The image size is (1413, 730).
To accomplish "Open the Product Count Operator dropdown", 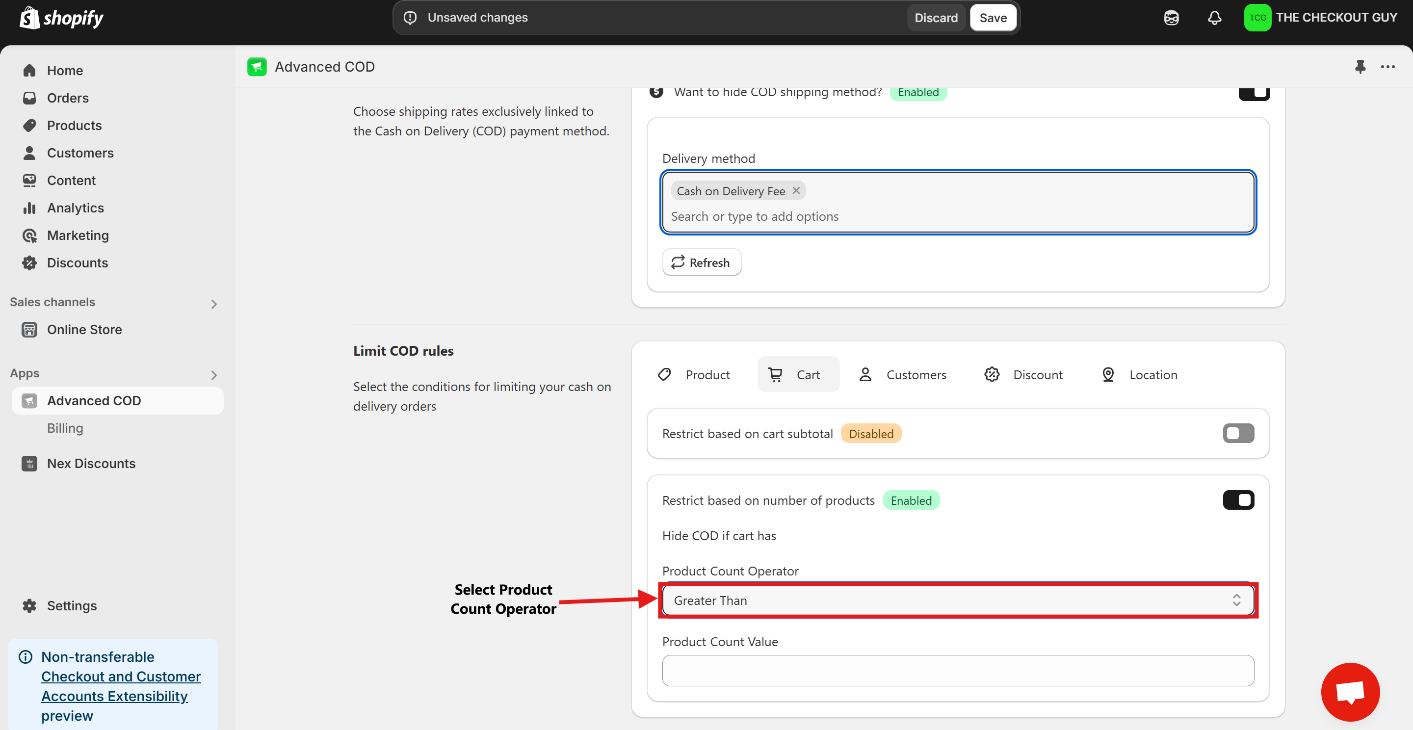I will point(958,600).
